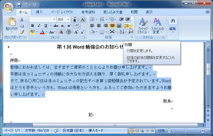Center the selected paragraph
The image size is (213, 136).
(x=99, y=26)
